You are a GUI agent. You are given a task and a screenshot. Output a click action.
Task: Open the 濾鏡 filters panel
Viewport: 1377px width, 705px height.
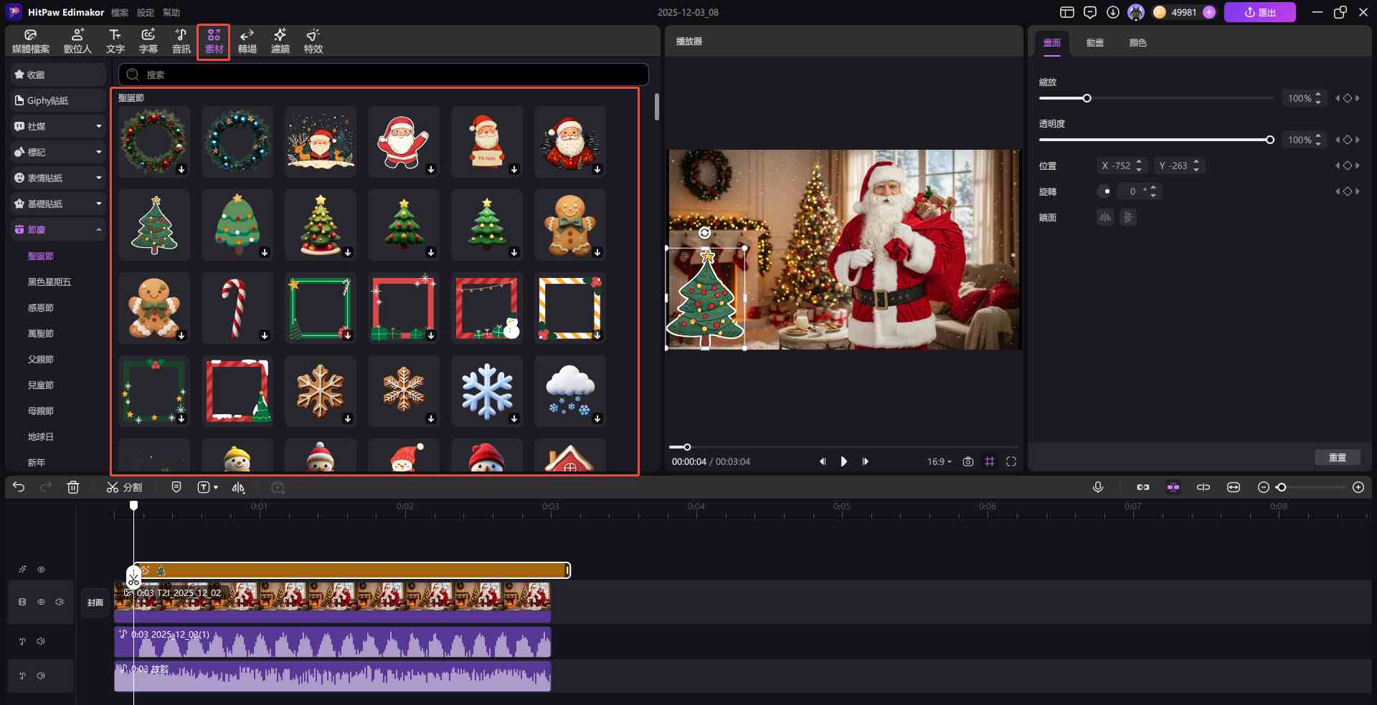coord(280,41)
